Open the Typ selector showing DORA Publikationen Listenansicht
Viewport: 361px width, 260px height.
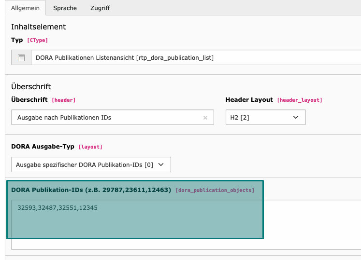pyautogui.click(x=196, y=57)
